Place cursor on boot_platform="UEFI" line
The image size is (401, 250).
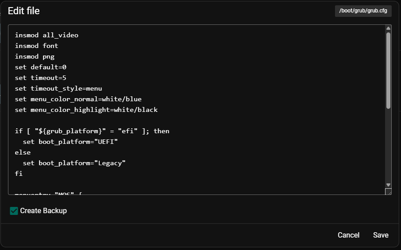tap(70, 142)
